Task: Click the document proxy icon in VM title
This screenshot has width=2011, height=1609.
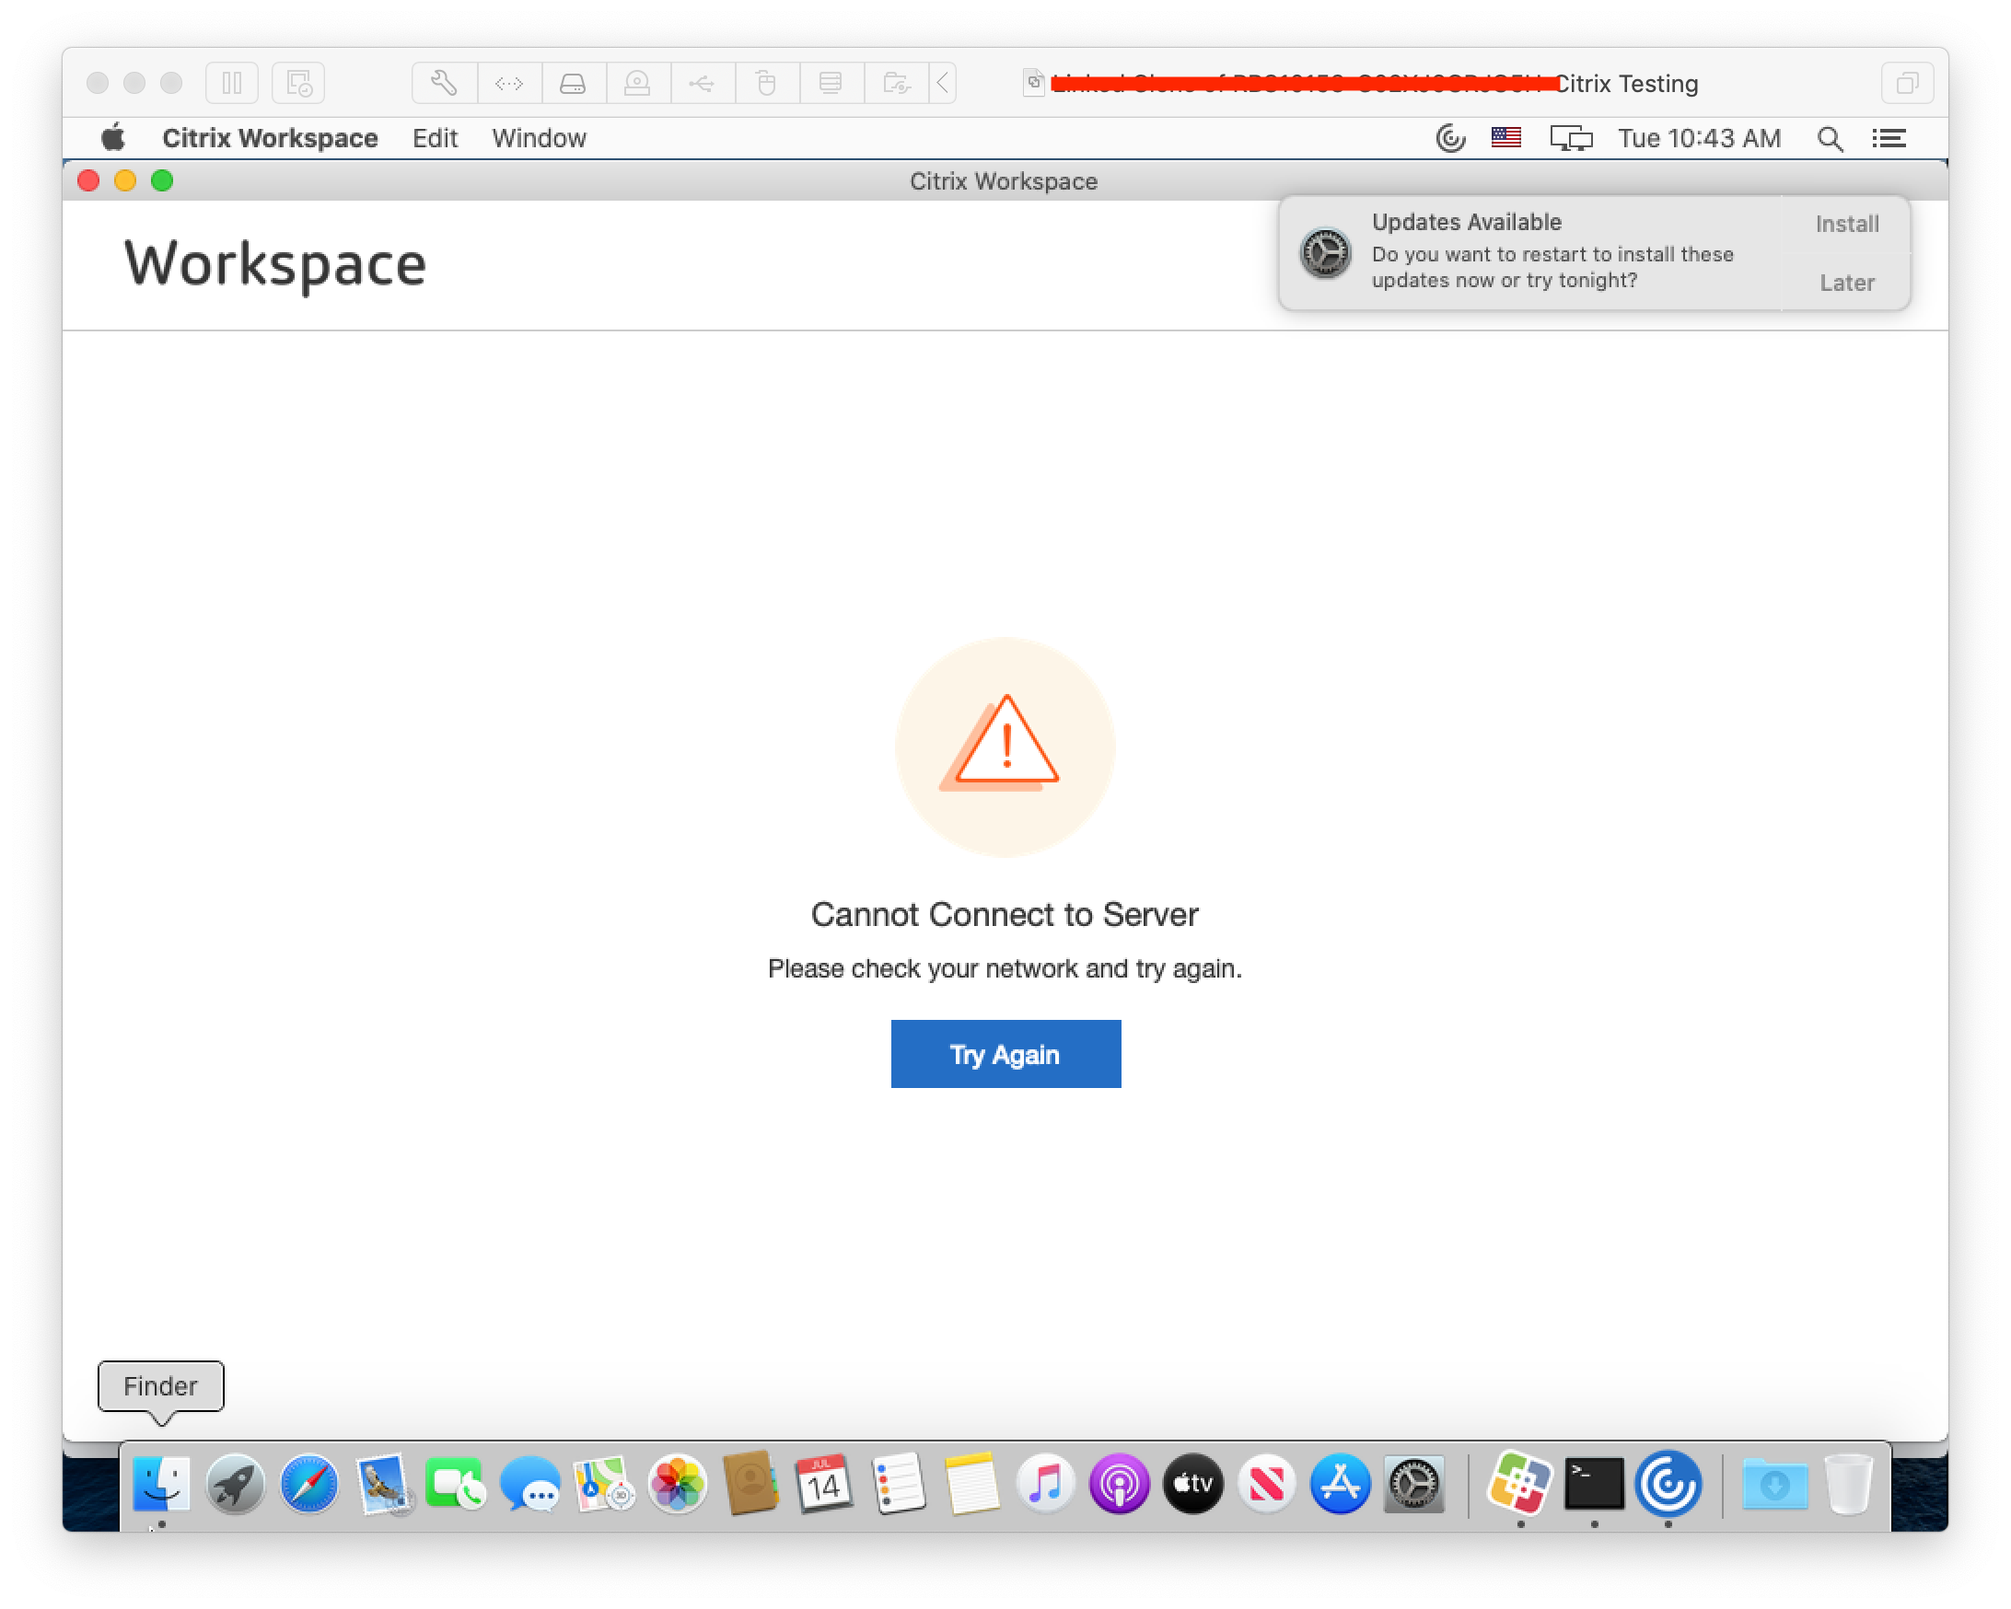Action: point(1033,82)
